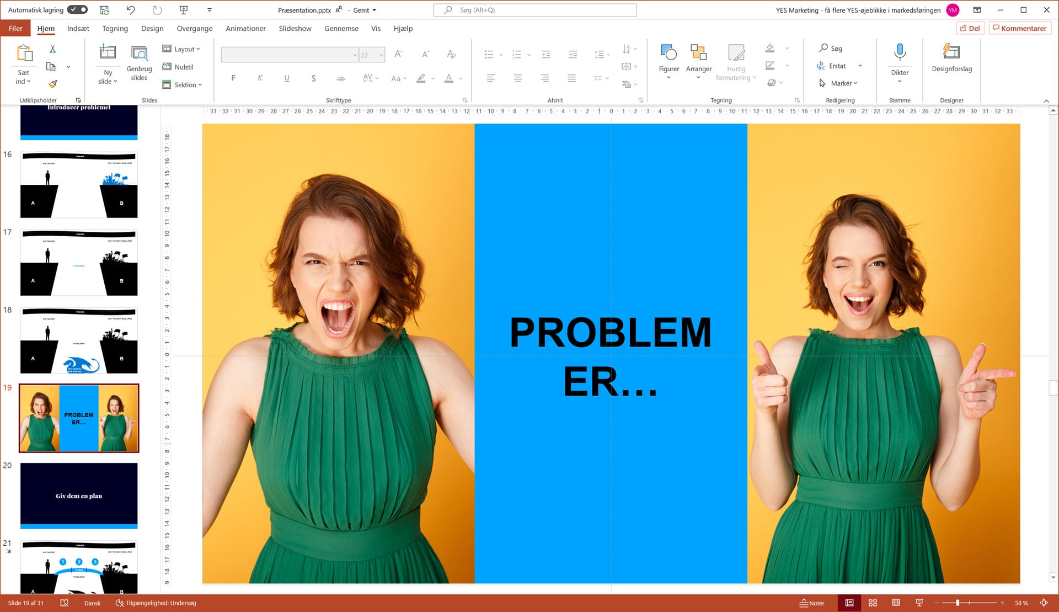
Task: Click the Figurer shapes icon
Action: pos(668,53)
